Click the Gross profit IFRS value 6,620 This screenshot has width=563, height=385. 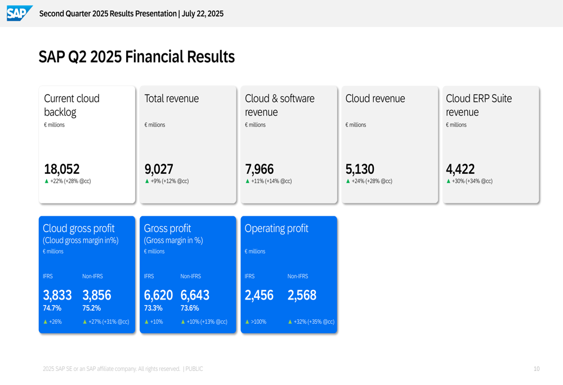point(158,295)
